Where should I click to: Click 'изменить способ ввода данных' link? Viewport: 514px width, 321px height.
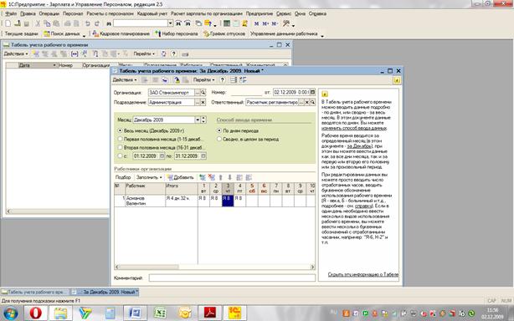(x=354, y=128)
